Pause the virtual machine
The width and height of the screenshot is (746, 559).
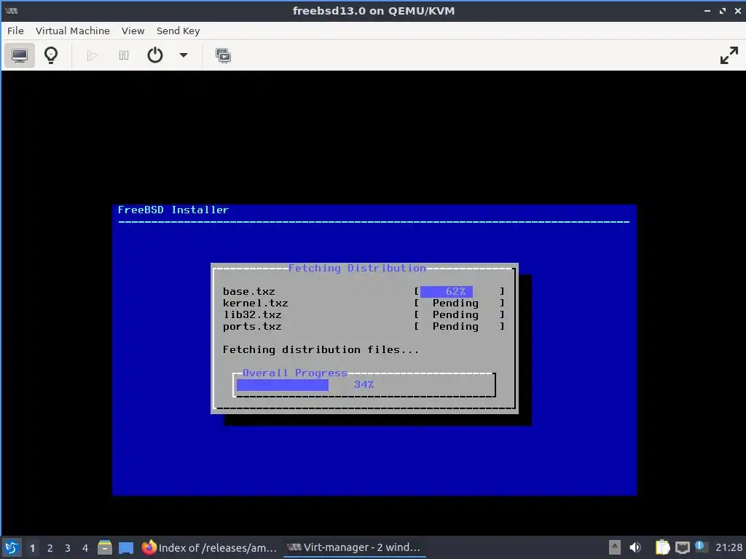click(124, 55)
